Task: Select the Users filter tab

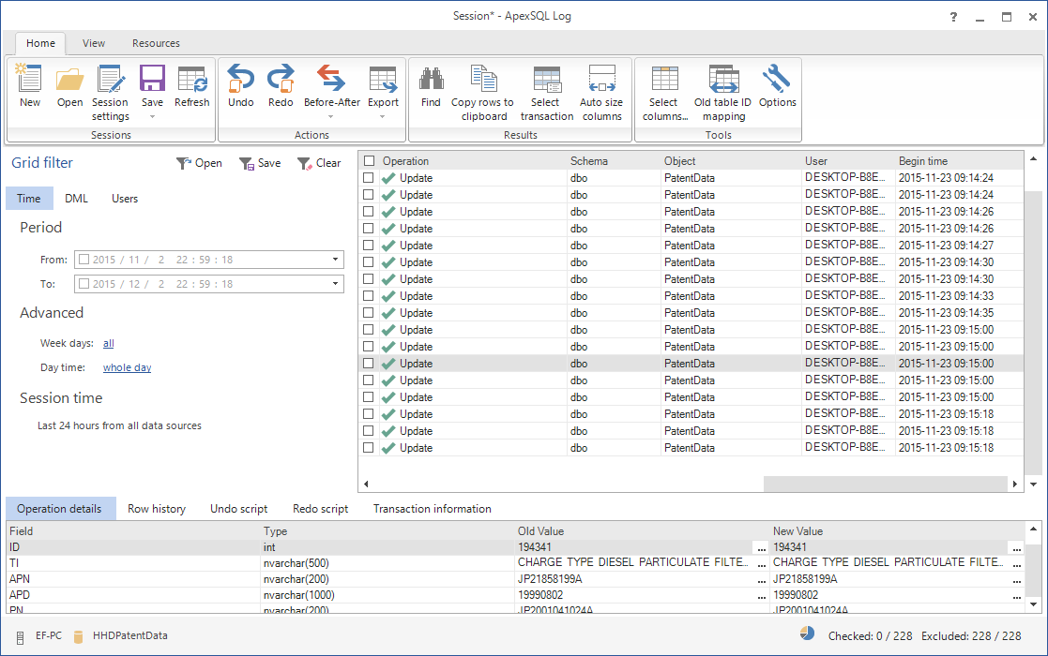Action: pyautogui.click(x=125, y=198)
